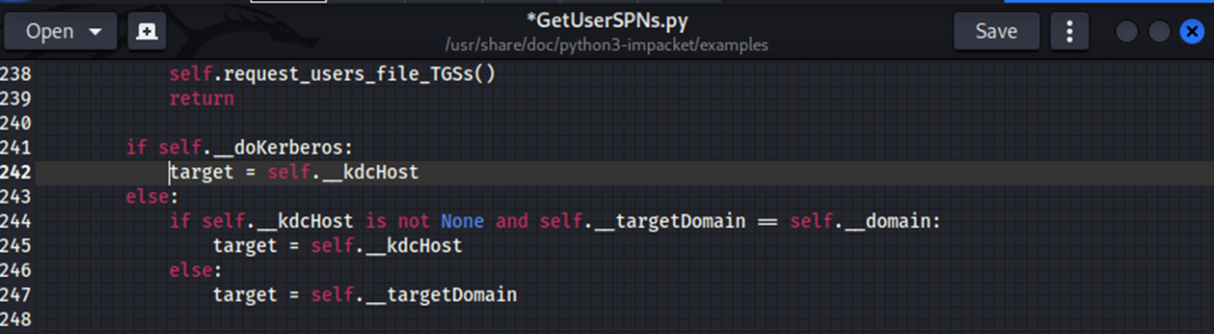Close the editor window with blue X
Screen dimensions: 1214x334
1191,32
